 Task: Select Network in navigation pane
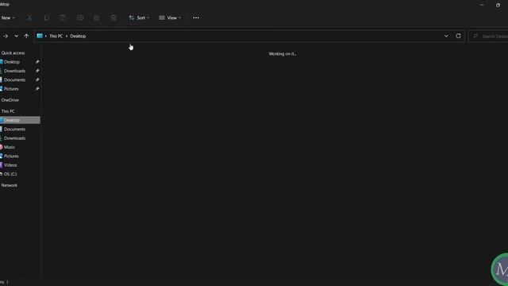[x=10, y=185]
